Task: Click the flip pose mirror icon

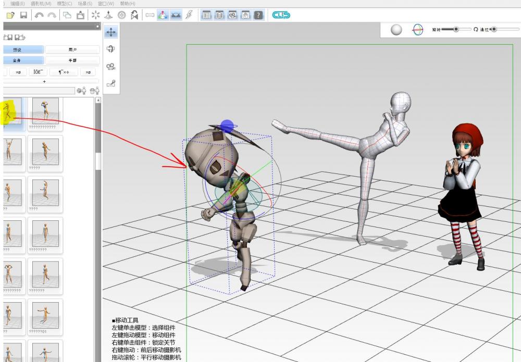Action: tap(134, 15)
